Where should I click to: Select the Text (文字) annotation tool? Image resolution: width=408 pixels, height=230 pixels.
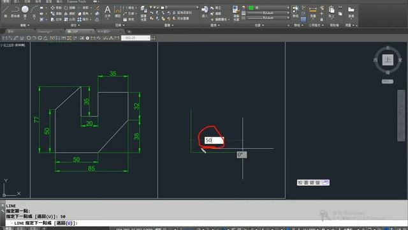108,11
